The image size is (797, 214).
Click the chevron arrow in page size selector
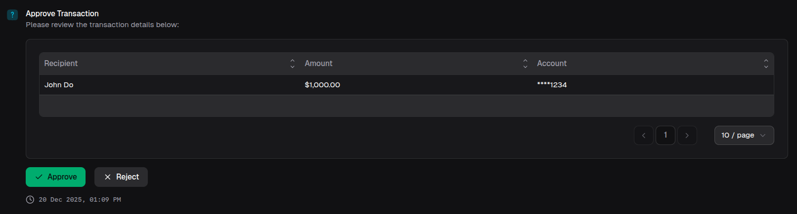tap(763, 136)
